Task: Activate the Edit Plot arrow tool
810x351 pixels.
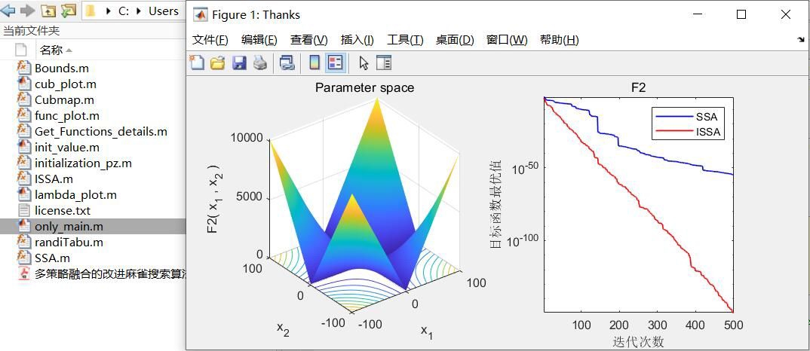Action: [x=364, y=63]
